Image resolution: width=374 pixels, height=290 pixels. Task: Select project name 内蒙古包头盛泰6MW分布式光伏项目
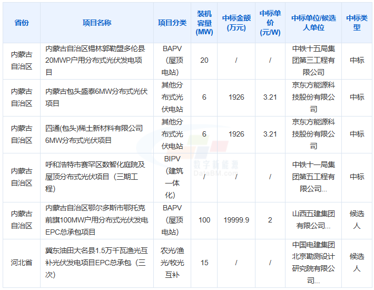[x=96, y=98]
